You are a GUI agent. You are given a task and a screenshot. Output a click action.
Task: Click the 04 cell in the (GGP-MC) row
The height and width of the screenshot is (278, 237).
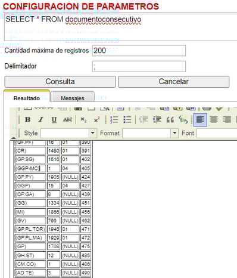70,168
